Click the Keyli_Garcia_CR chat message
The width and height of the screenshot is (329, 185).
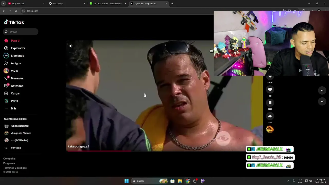270,157
